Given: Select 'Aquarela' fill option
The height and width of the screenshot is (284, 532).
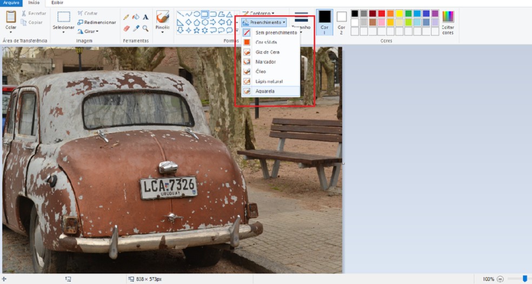Looking at the screenshot, I should 270,91.
